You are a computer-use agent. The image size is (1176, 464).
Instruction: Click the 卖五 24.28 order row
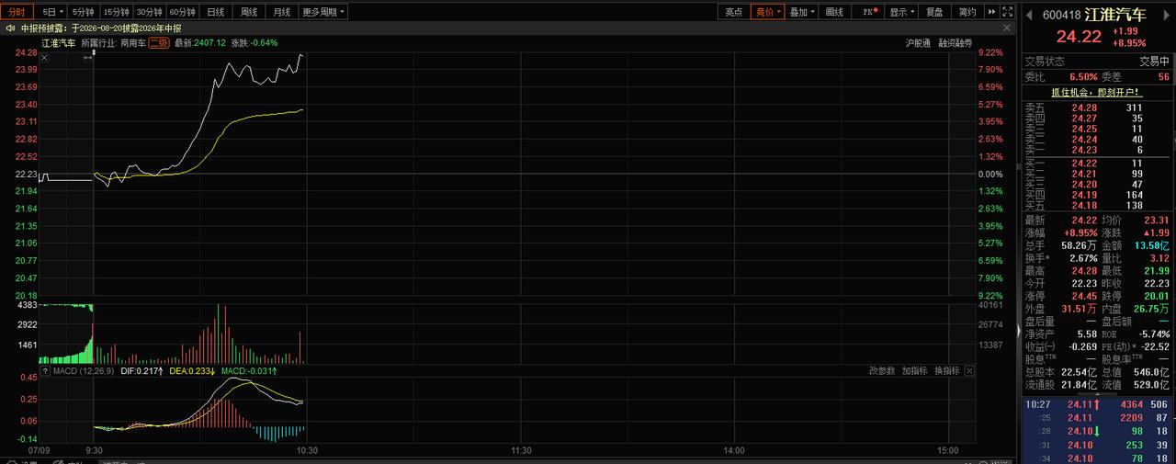click(x=1098, y=108)
